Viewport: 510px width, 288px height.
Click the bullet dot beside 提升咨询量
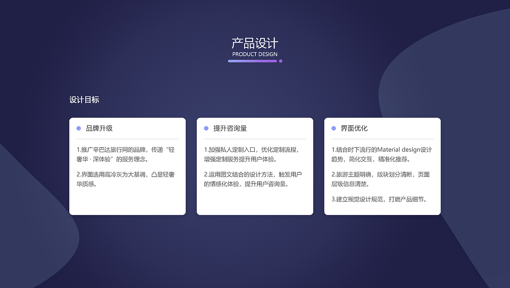pos(206,128)
